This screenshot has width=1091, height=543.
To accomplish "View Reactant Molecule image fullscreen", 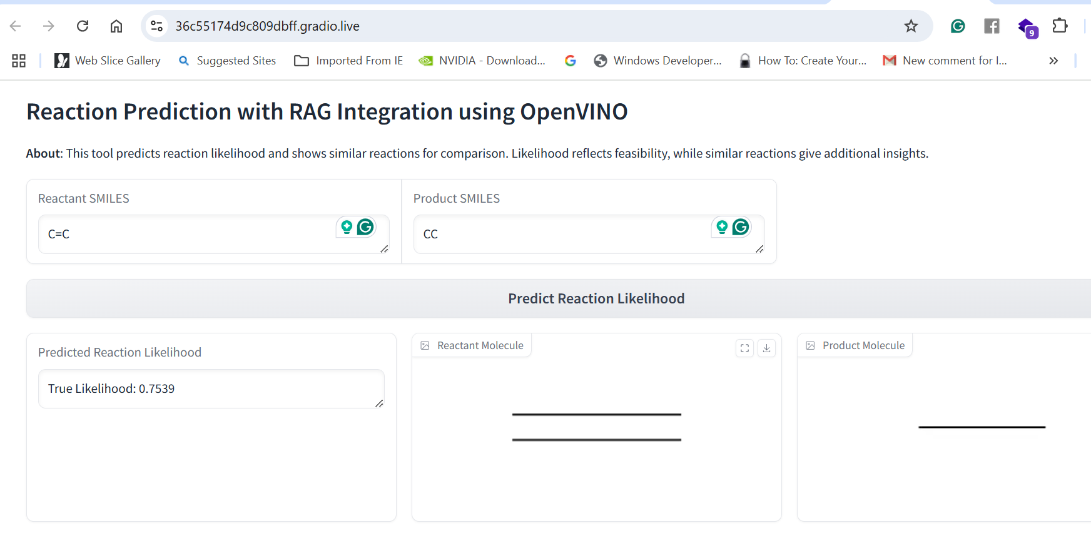I will [744, 348].
